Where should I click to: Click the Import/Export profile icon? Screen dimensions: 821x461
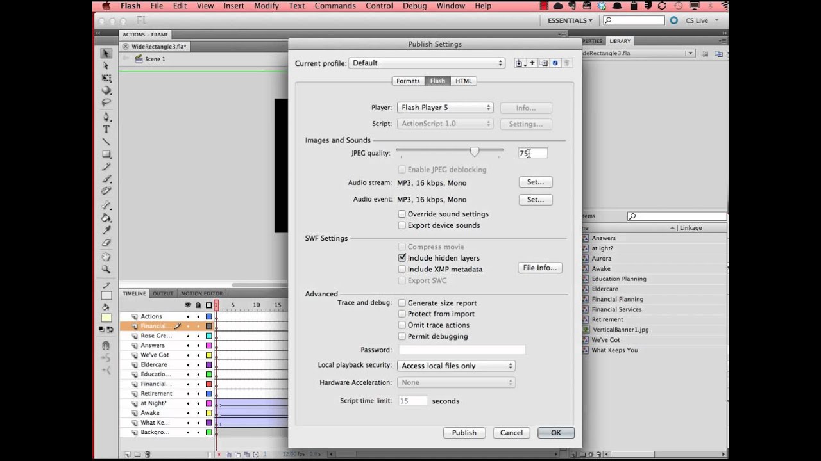tap(520, 63)
